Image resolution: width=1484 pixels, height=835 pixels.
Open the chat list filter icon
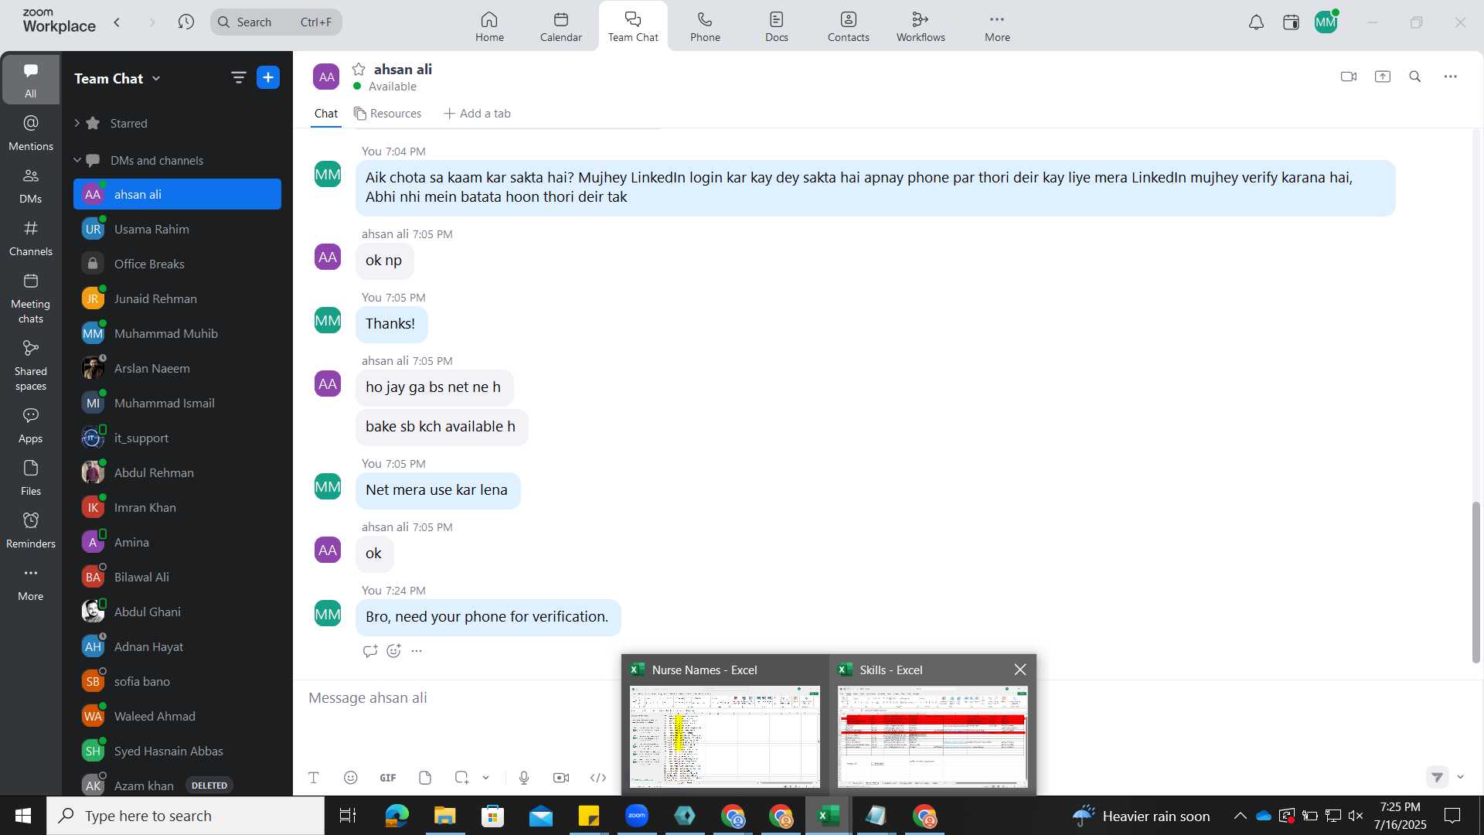238,77
